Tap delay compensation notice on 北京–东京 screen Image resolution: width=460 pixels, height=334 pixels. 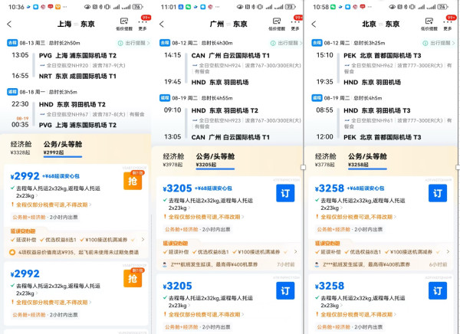pos(380,264)
